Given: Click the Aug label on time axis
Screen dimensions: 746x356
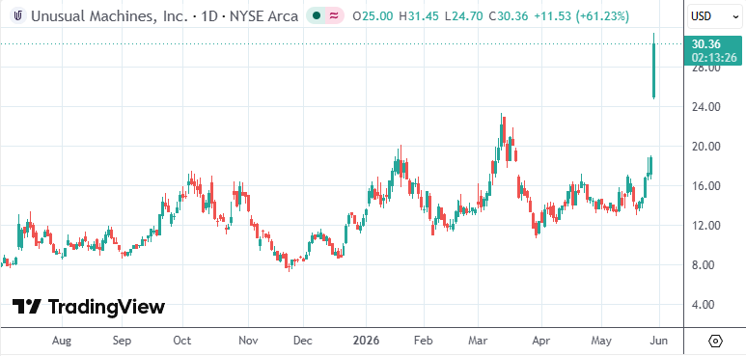Looking at the screenshot, I should 62,341.
